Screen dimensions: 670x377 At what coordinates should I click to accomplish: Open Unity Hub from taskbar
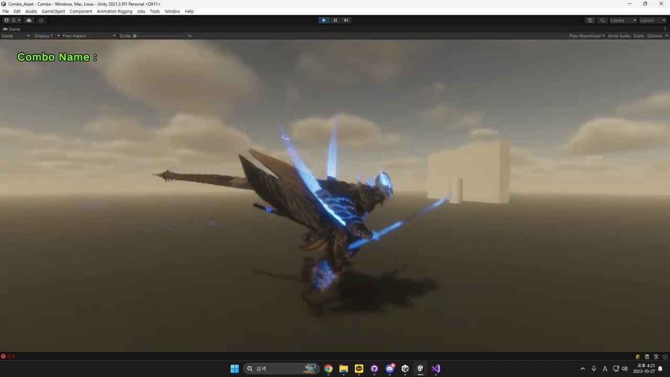[405, 369]
